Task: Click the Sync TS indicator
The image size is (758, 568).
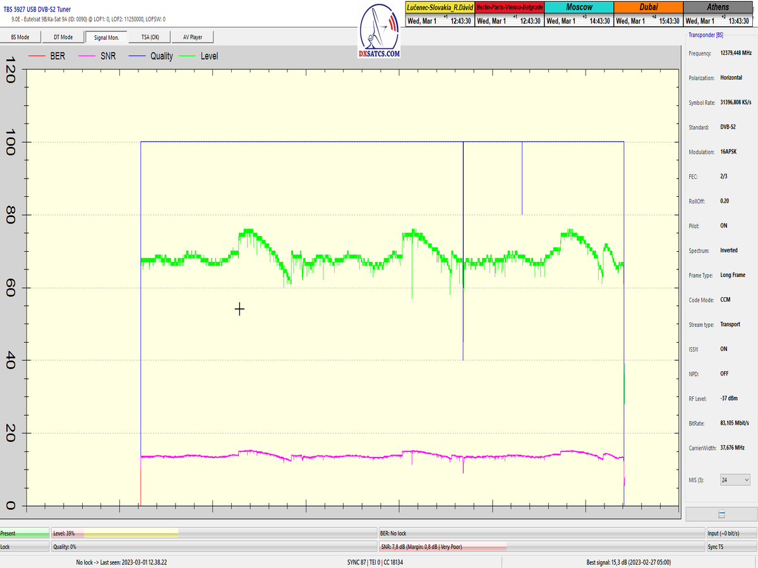Action: [x=731, y=547]
